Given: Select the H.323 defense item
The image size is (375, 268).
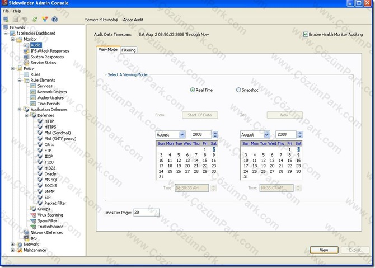Looking at the screenshot, I should coord(50,168).
